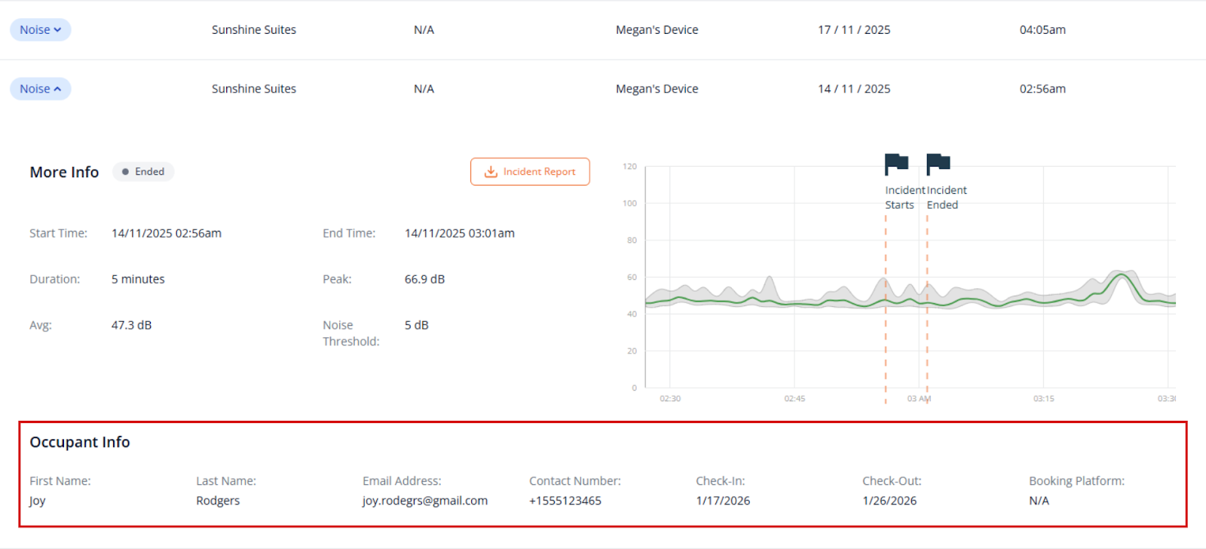Collapse the Noise row dated 14/11/2025
Screen dimensions: 1206x549
coord(40,89)
